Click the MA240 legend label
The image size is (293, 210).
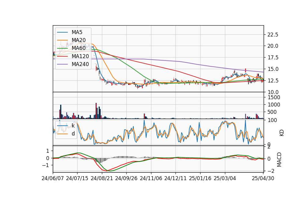coord(80,64)
